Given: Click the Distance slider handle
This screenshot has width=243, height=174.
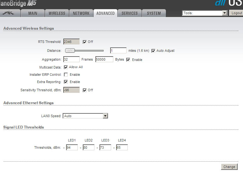Looking at the screenshot, I should click(70, 51).
